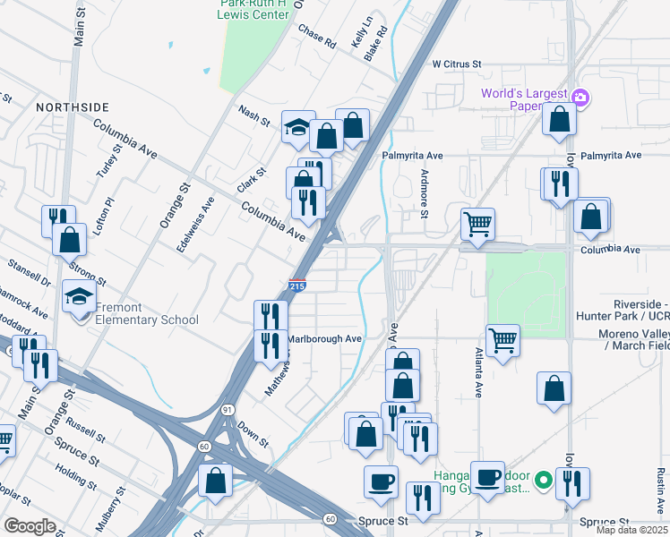Click the Riverside - Hunter Park / UCR label

623,311
